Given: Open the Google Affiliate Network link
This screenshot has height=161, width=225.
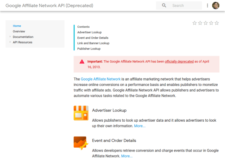Looking at the screenshot, I should 101,79.
